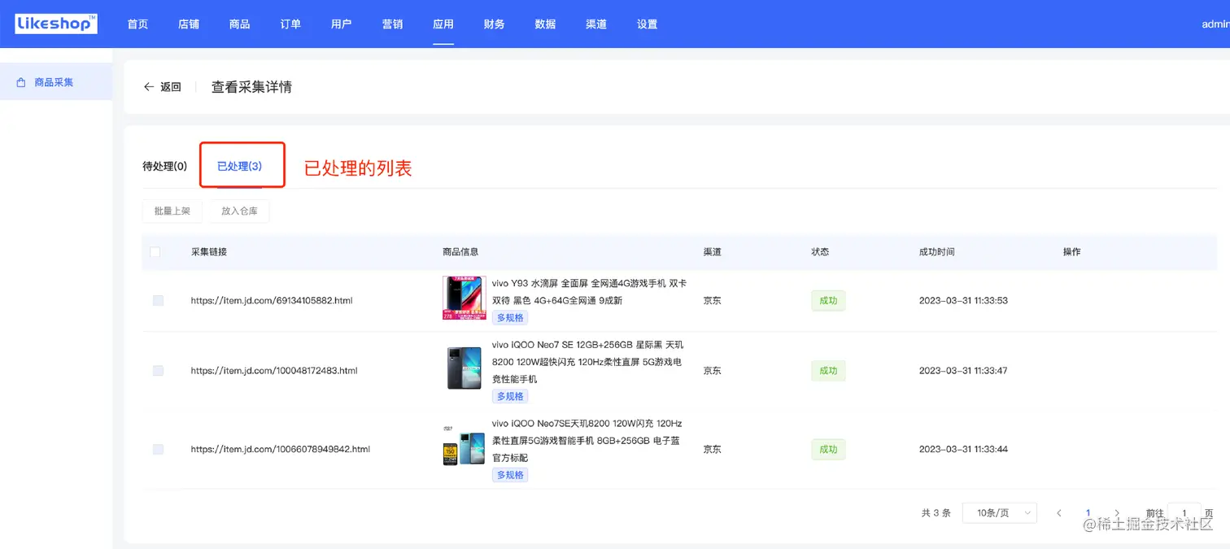
Task: Click timestamp 2023-03-31 11:33:44
Action: point(963,449)
